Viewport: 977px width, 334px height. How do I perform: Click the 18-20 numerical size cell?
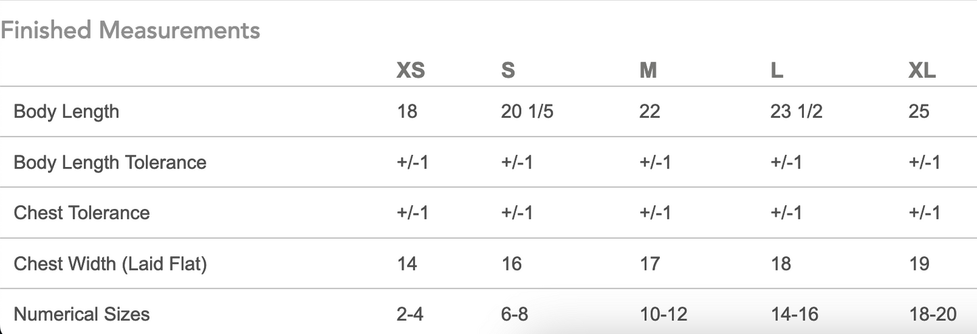point(932,314)
